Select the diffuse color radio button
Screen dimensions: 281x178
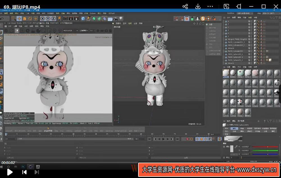[224, 147]
